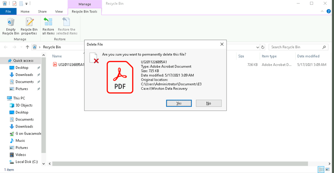Cancel deletion with the No button

[209, 103]
